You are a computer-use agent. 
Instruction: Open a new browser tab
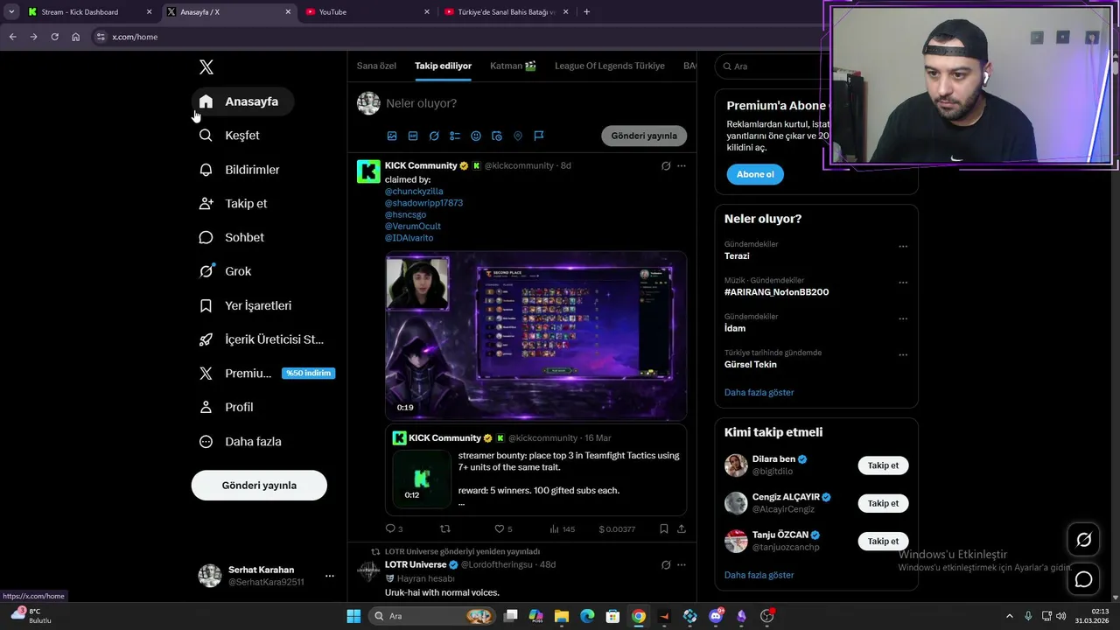pos(586,12)
